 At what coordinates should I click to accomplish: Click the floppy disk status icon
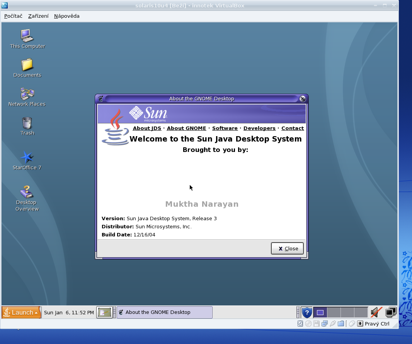click(x=317, y=324)
